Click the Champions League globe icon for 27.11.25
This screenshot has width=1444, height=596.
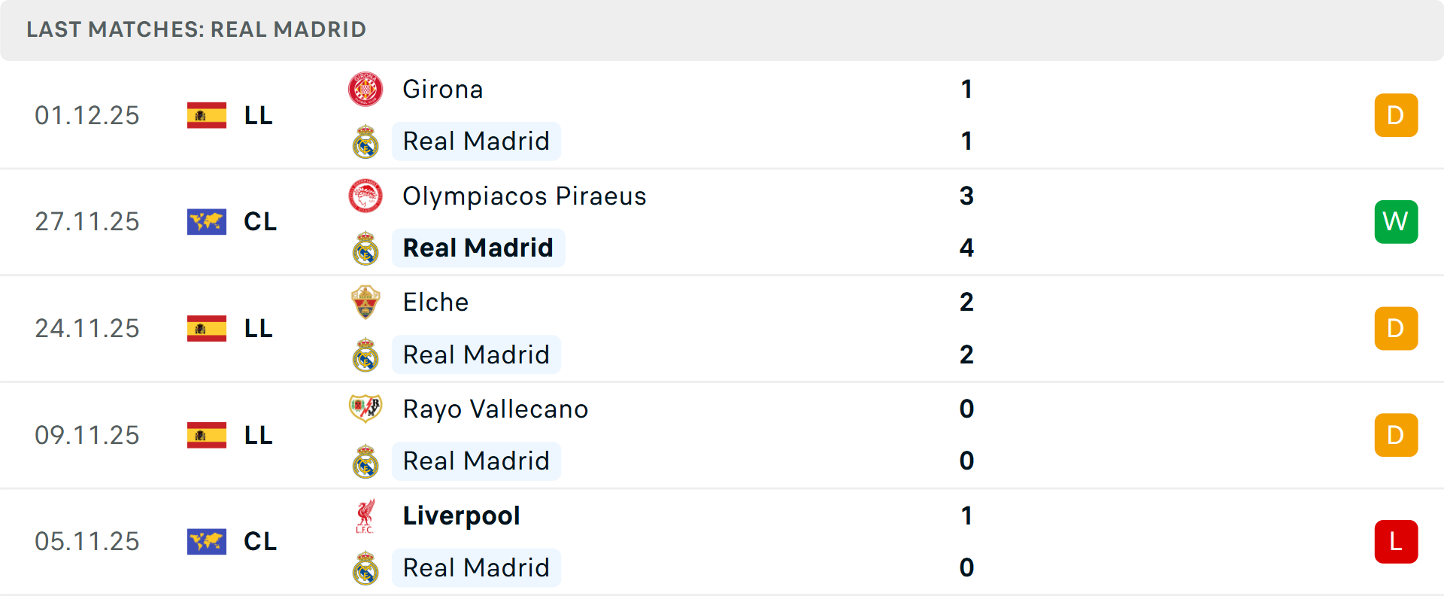click(207, 221)
